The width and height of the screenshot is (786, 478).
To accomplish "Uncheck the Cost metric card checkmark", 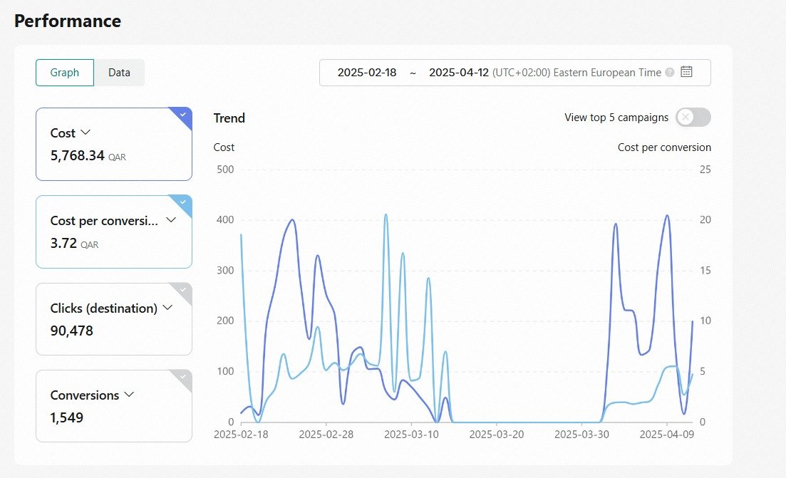I will tap(184, 115).
